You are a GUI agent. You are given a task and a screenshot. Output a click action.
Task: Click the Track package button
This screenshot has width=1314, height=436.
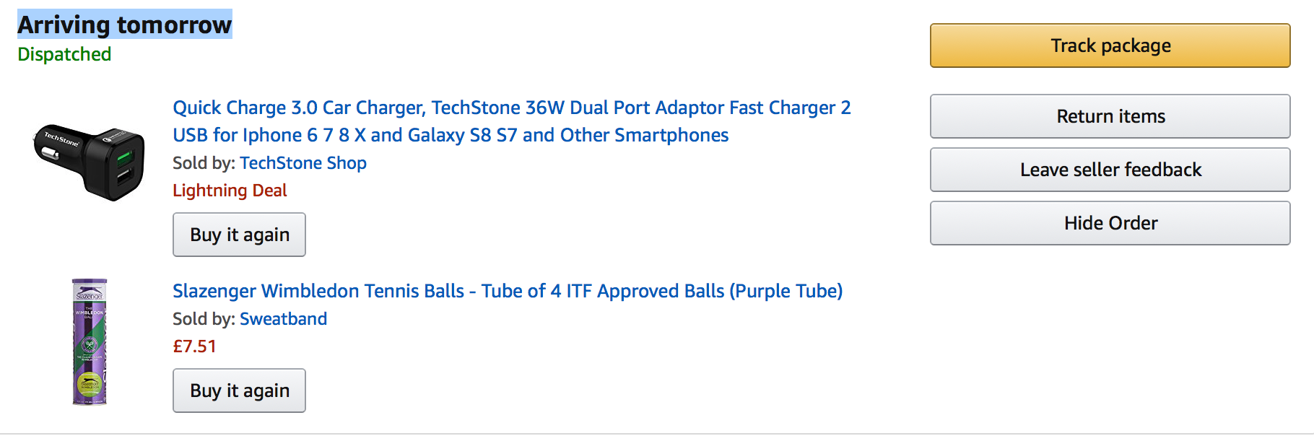click(1110, 45)
